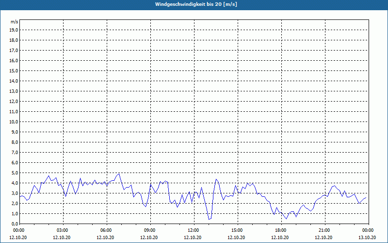Click the "7,0" y-axis value
The image size is (388, 243).
pyautogui.click(x=15, y=152)
